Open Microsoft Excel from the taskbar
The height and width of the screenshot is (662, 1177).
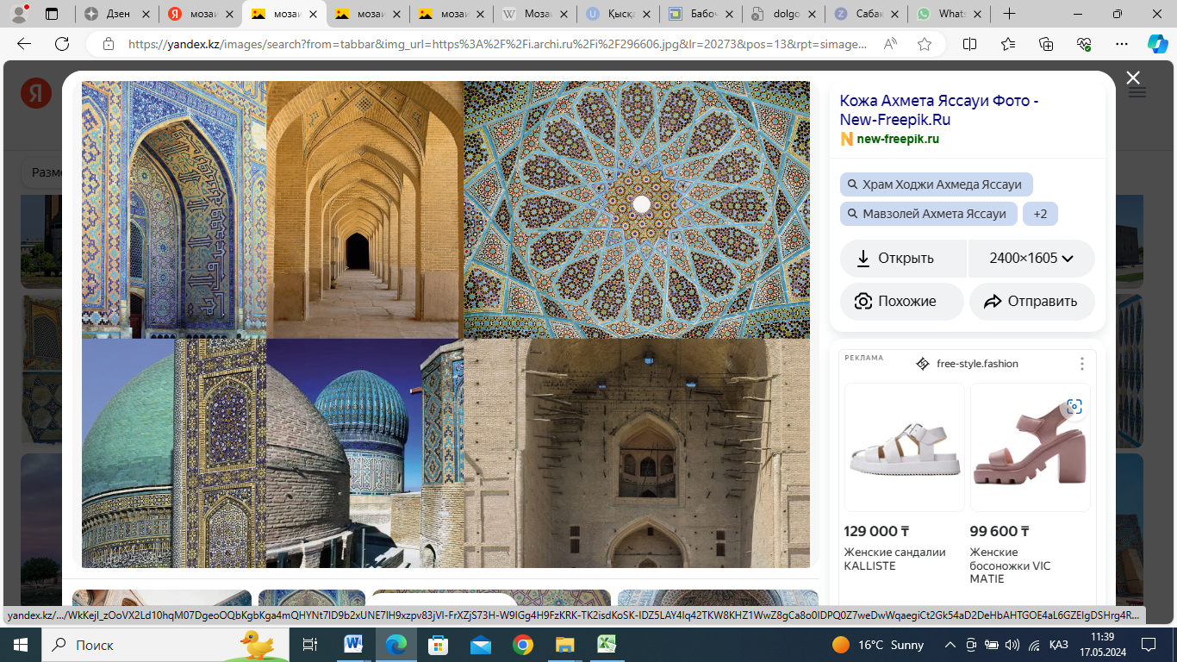click(607, 645)
